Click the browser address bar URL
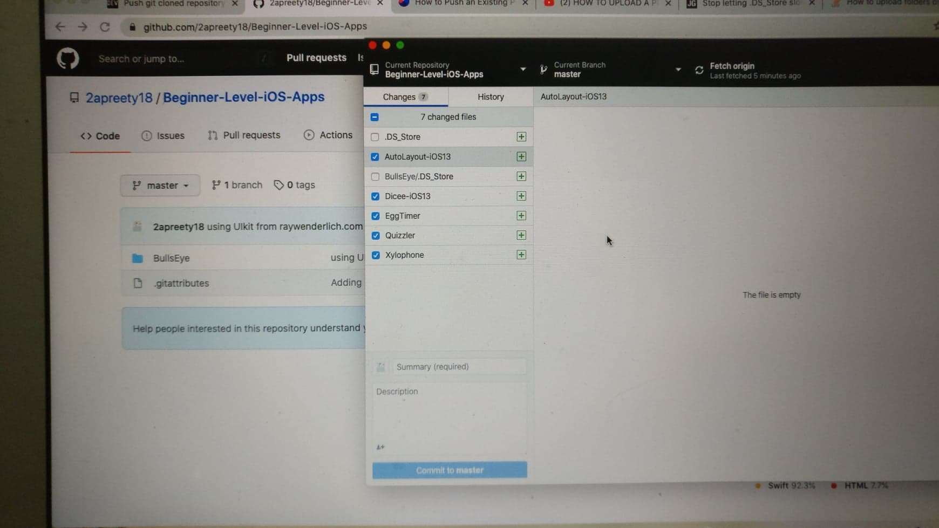This screenshot has width=939, height=528. (255, 26)
